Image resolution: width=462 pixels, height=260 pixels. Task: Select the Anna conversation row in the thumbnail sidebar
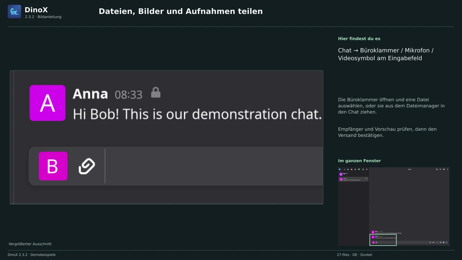tap(353, 179)
